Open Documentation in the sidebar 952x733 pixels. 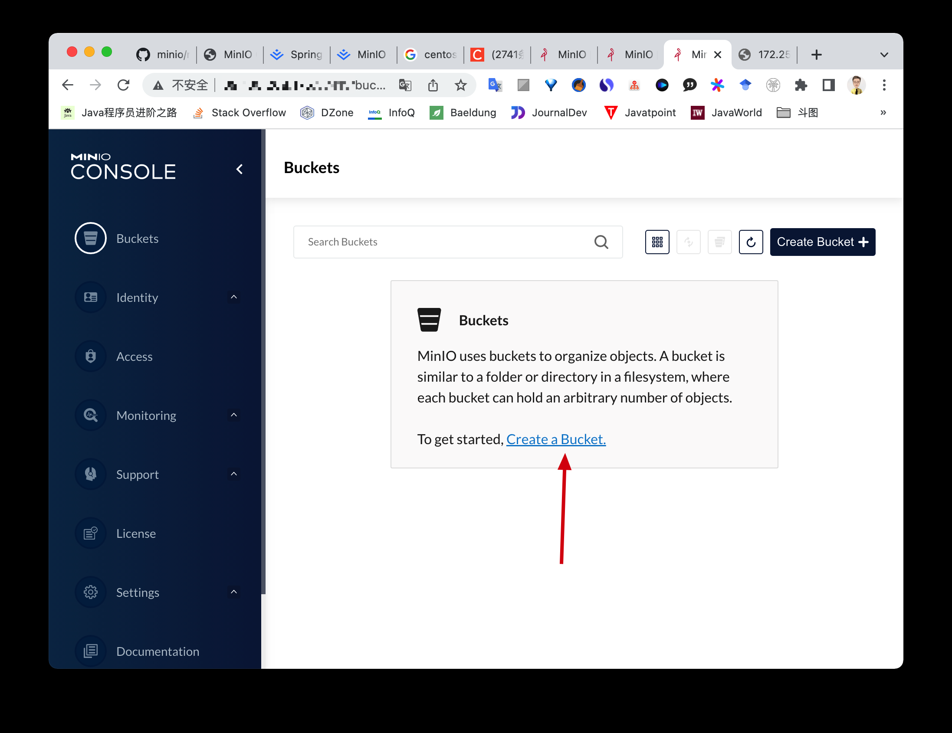(x=158, y=651)
